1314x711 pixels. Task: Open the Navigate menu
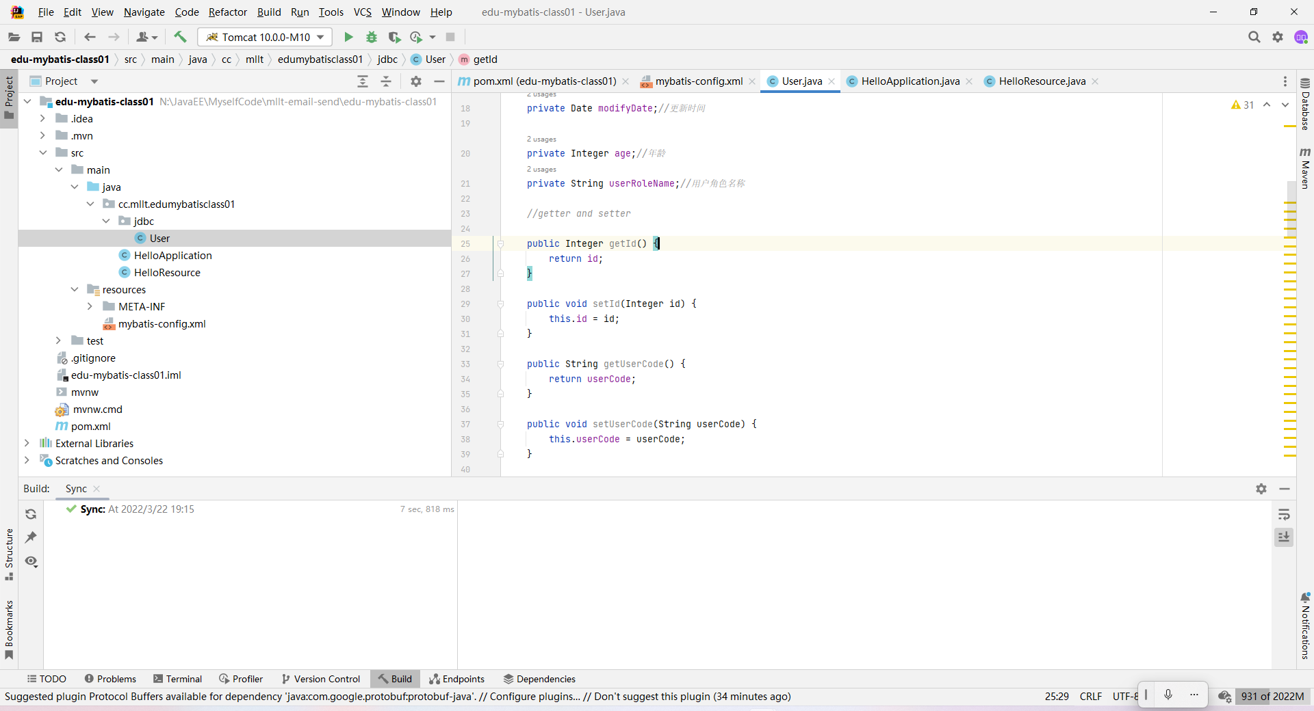[x=144, y=12]
